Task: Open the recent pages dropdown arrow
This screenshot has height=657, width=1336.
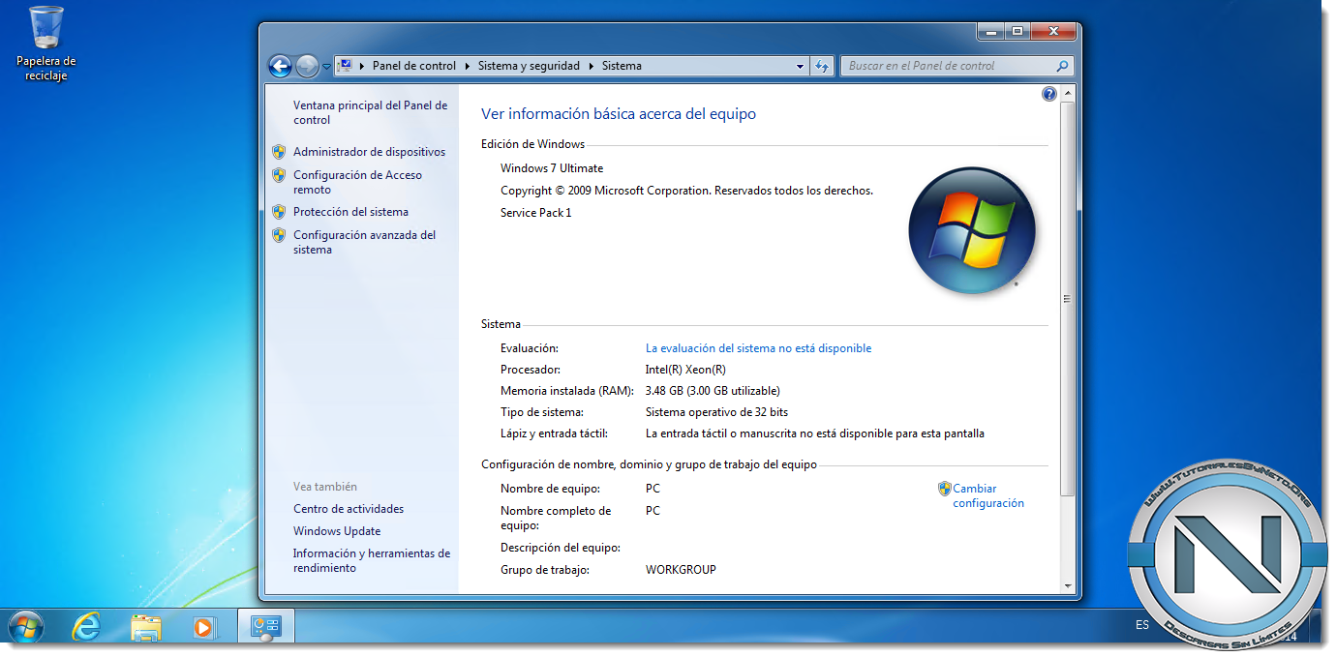Action: 326,67
